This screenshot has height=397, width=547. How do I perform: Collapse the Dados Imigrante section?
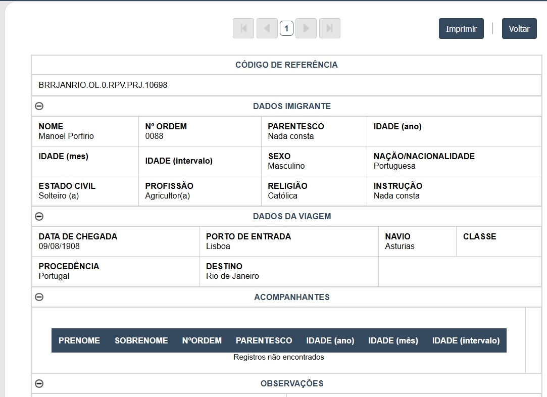(x=39, y=106)
